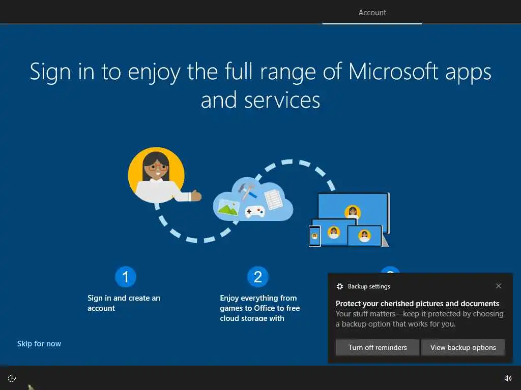Screen dimensions: 521x390
Task: Click the Skip for now link
Action: tap(39, 344)
